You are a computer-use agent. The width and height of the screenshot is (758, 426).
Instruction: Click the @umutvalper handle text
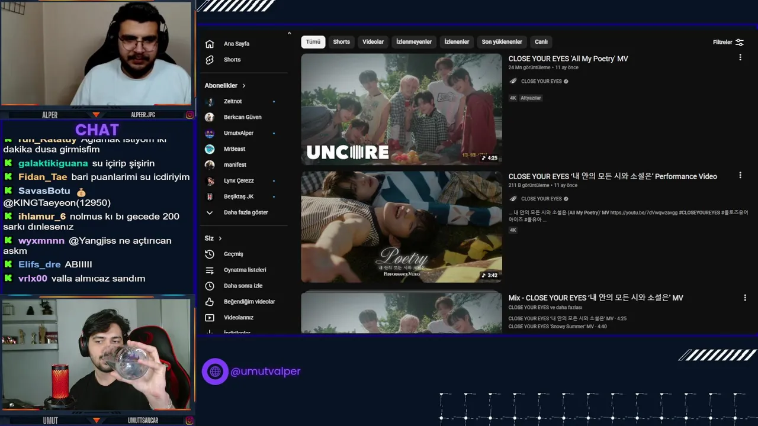pos(265,372)
